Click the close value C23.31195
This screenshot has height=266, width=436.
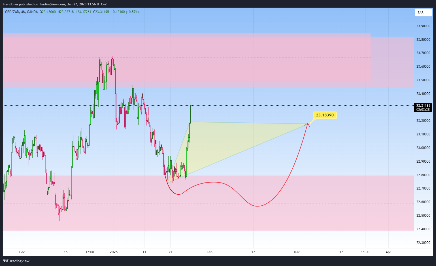pos(101,12)
